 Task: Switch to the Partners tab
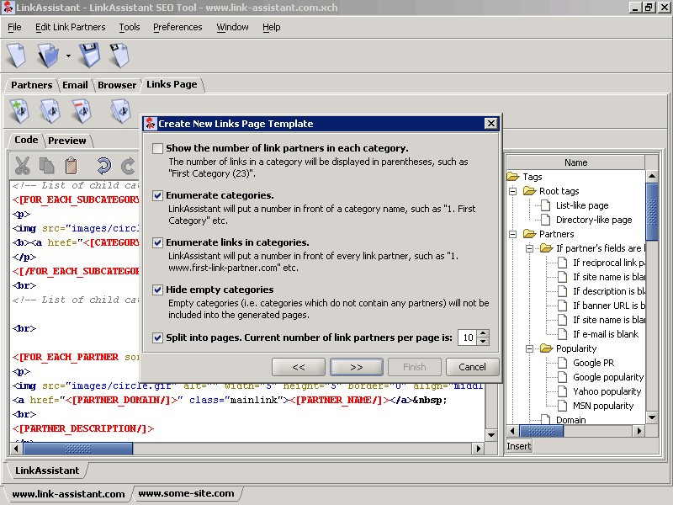click(x=31, y=85)
